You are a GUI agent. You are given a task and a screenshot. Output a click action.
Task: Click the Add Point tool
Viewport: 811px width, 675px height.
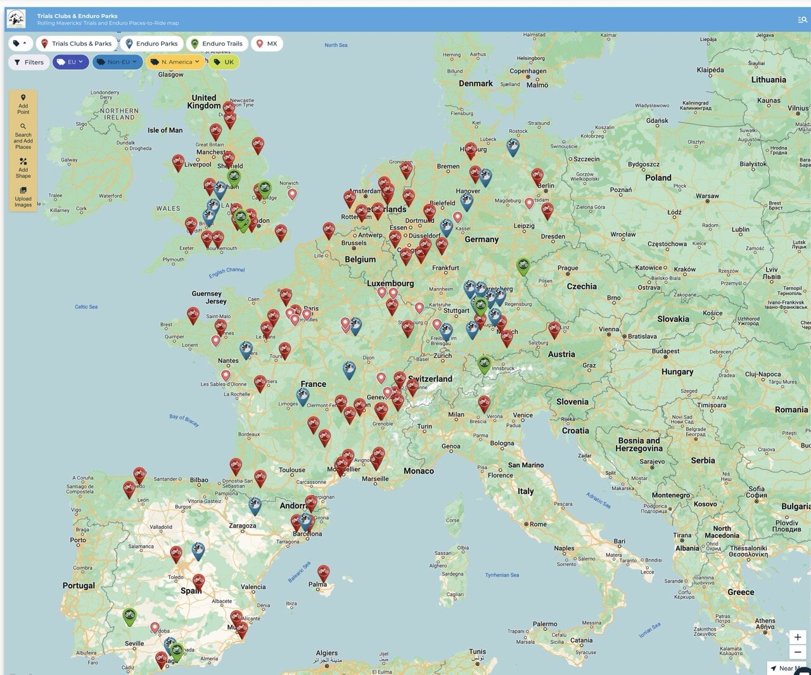coord(23,104)
